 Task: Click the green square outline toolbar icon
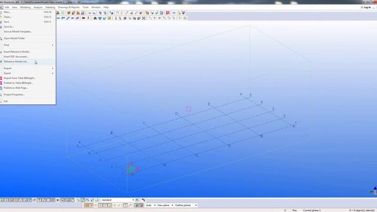click(x=63, y=13)
